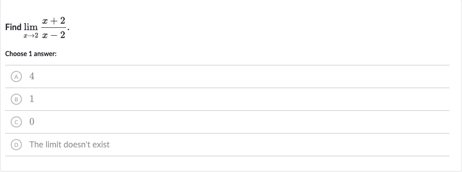Pick "The limit doesn't exist" answer text
Viewport: 462px width, 172px height.
click(x=69, y=144)
